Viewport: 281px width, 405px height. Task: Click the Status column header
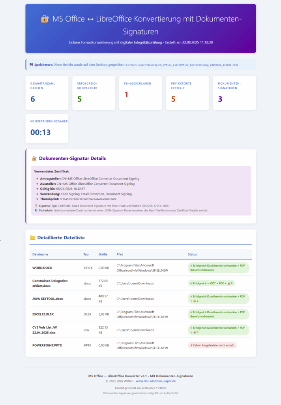click(x=192, y=254)
